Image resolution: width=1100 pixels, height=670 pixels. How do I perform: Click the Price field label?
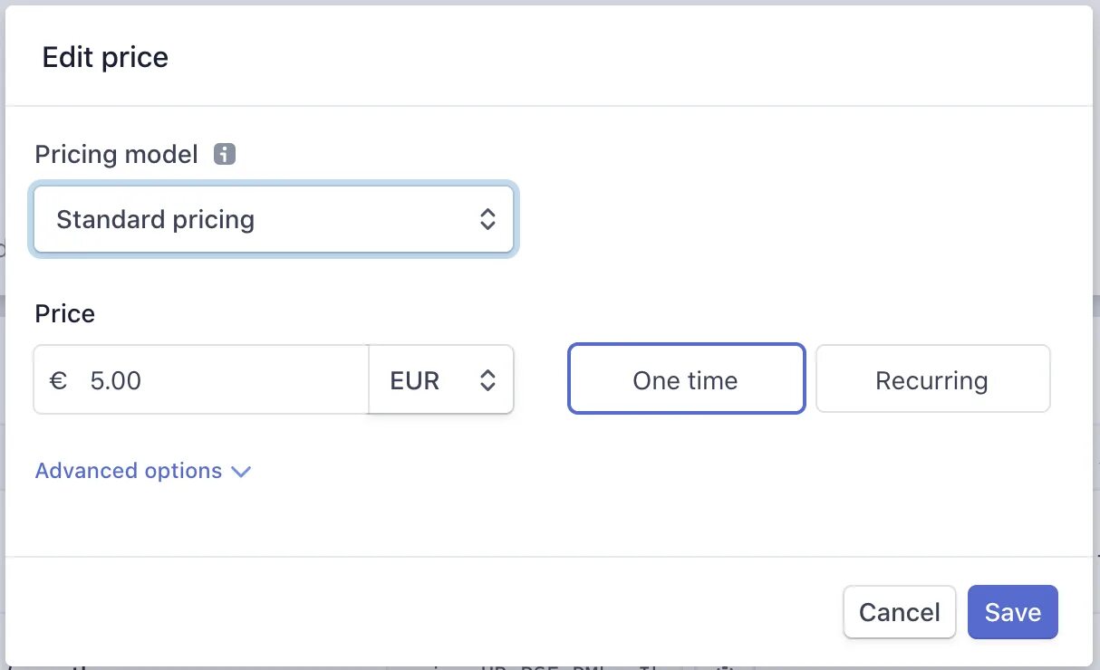click(x=64, y=313)
